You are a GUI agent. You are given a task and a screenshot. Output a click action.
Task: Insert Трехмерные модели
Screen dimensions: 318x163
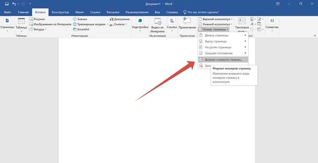(89, 24)
